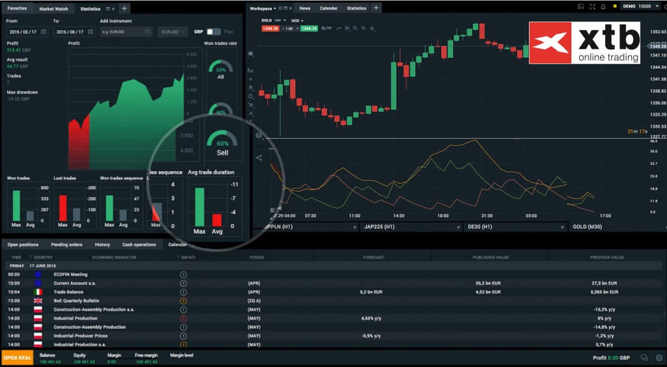Open the indicators f(x) tool

(251, 70)
